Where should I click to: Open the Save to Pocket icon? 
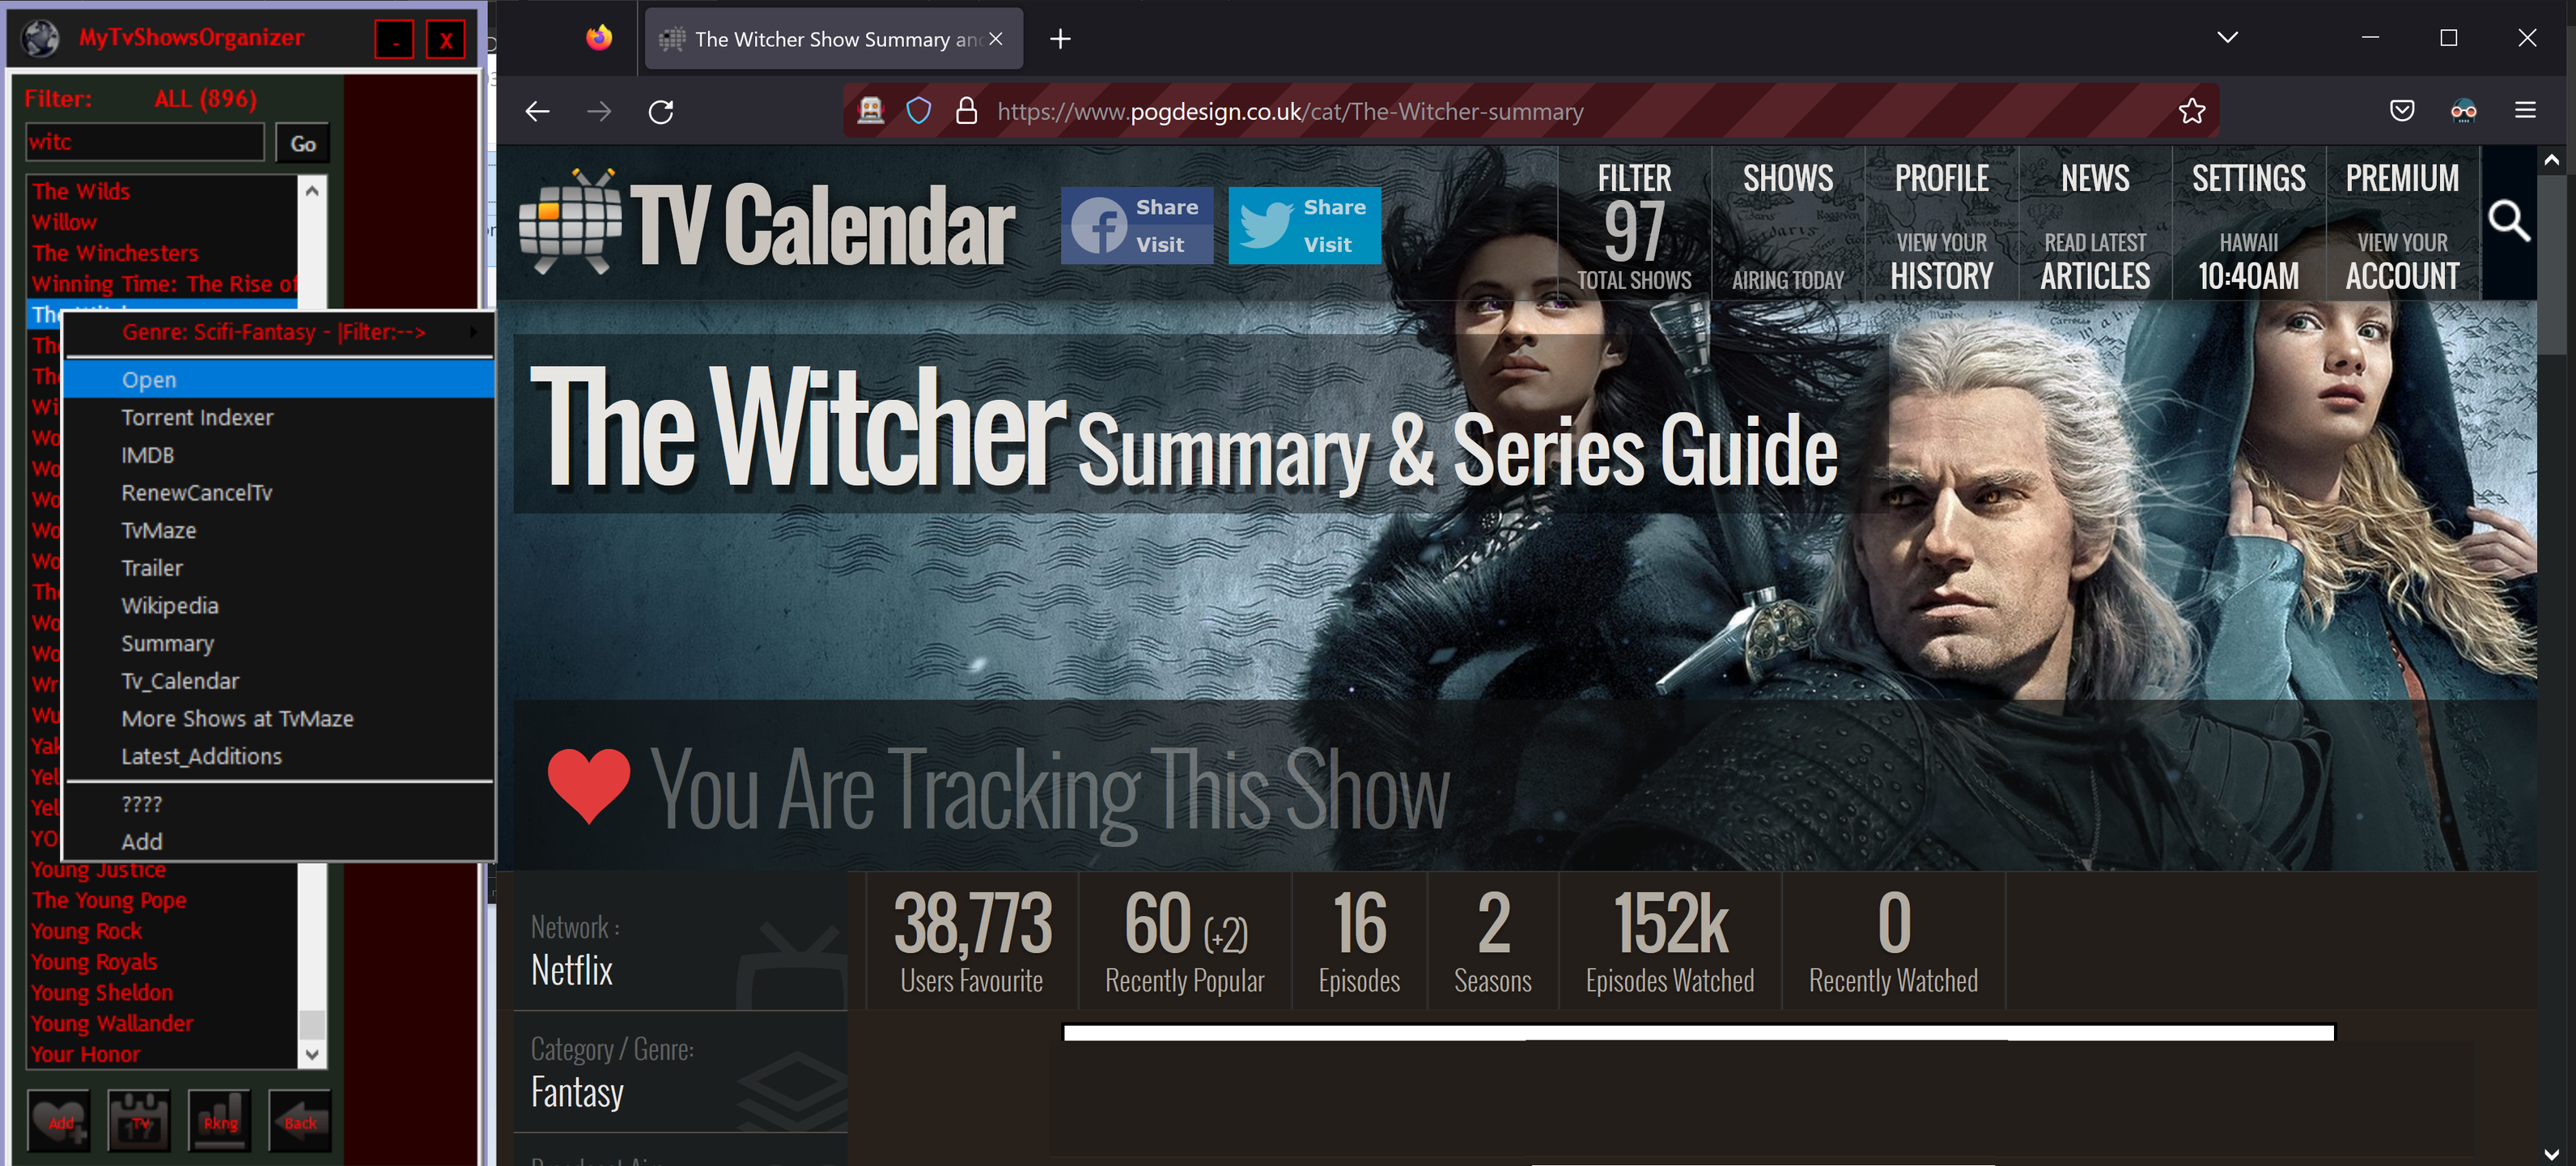click(x=2401, y=111)
